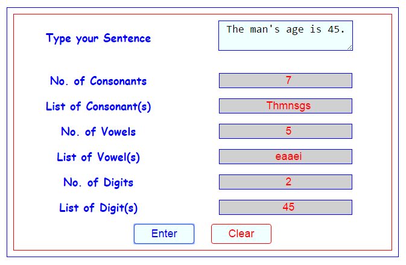The height and width of the screenshot is (265, 406).
Task: Click the word 'The' in the sentence
Action: pyautogui.click(x=235, y=29)
